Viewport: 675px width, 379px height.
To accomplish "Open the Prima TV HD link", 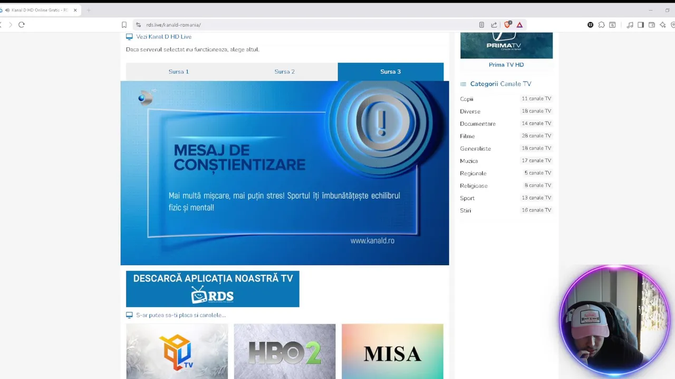I will [x=506, y=65].
